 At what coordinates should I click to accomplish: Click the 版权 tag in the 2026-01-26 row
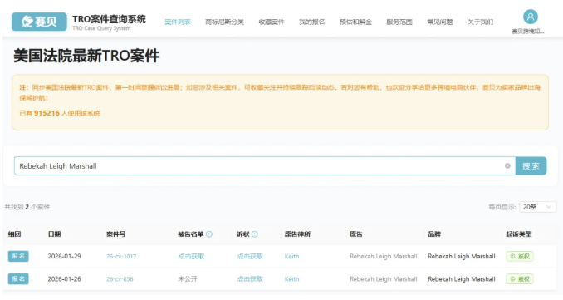(520, 278)
